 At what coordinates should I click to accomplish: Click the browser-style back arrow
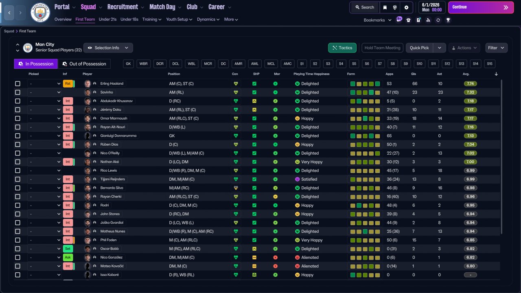point(9,13)
